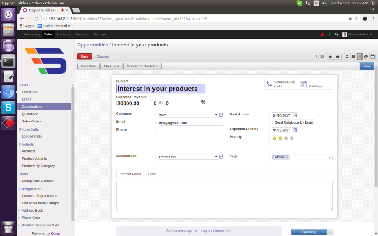Open Expected Closing date picker icon
This screenshot has height=236, width=378.
pos(295,130)
